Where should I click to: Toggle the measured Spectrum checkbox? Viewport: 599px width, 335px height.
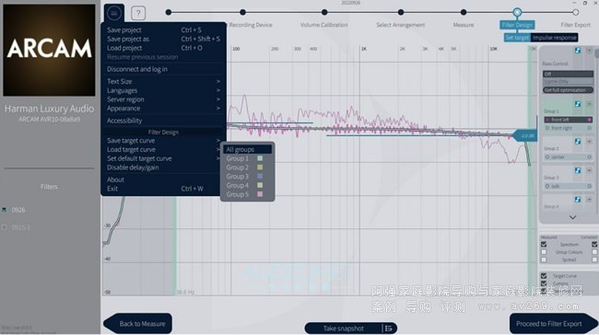click(x=544, y=244)
